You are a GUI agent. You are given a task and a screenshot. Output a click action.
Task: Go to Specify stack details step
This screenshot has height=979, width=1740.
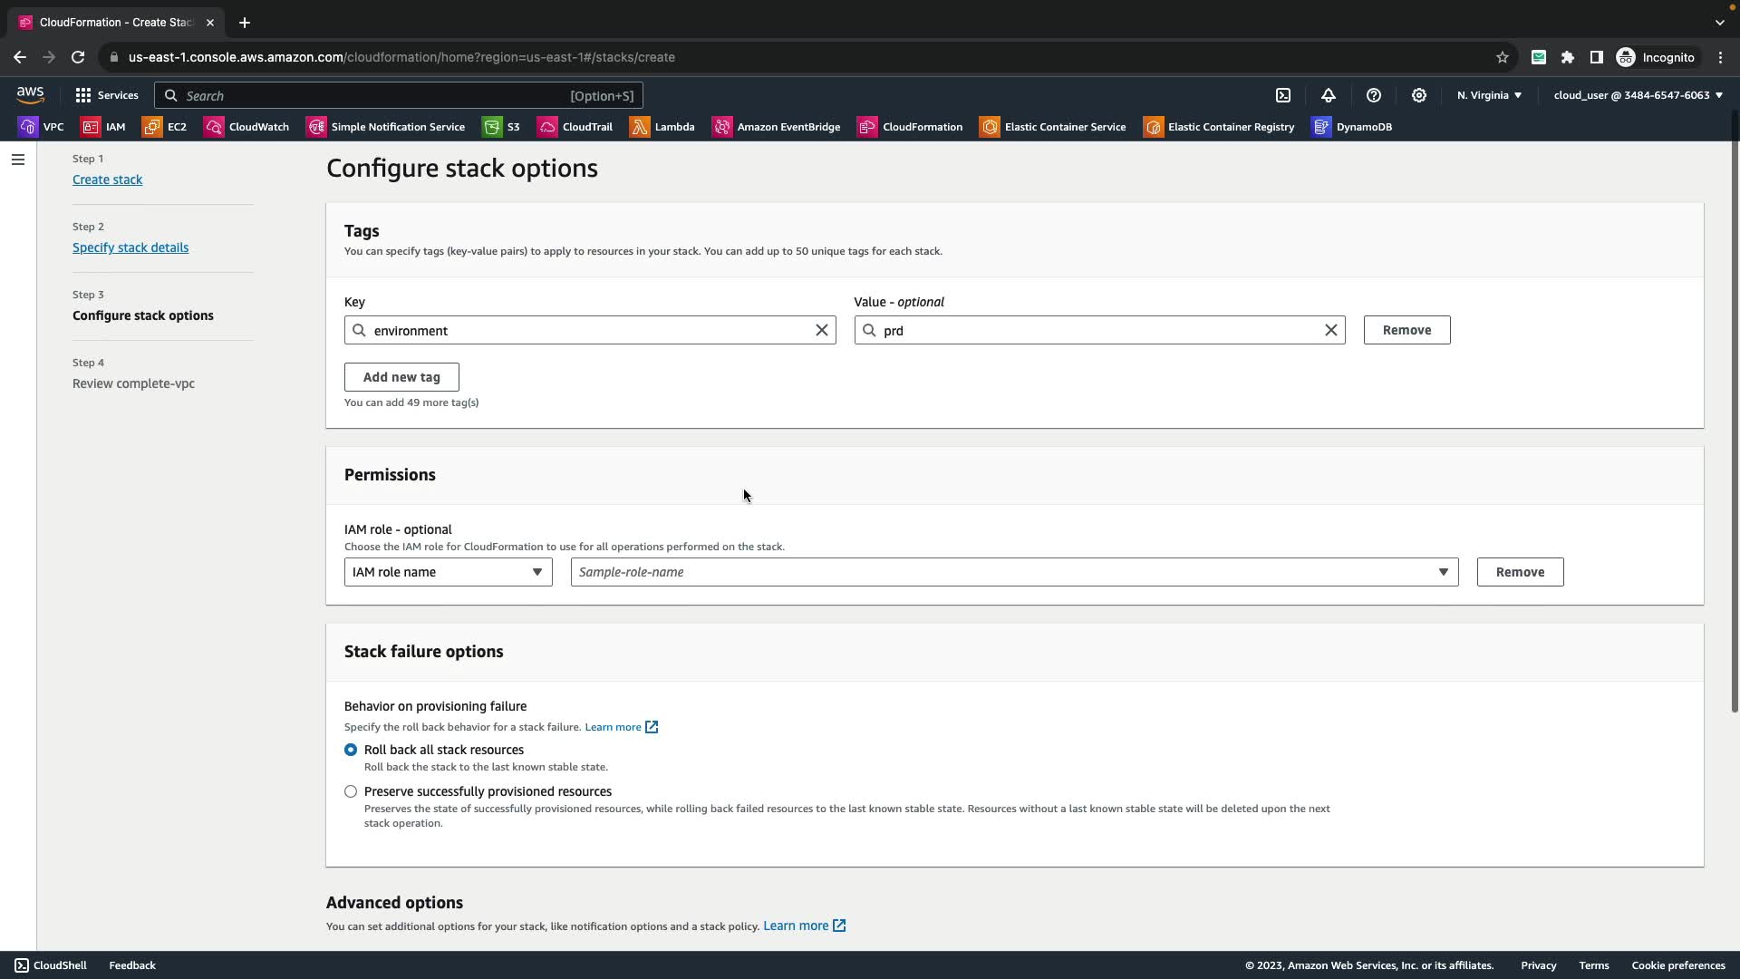point(130,247)
